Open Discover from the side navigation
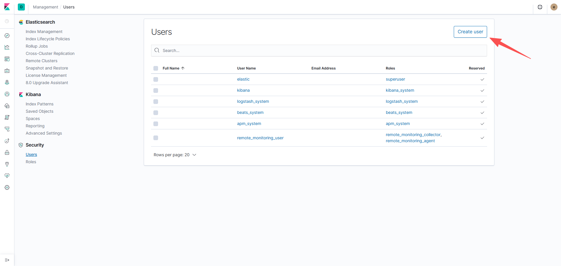This screenshot has width=561, height=266. 7,36
